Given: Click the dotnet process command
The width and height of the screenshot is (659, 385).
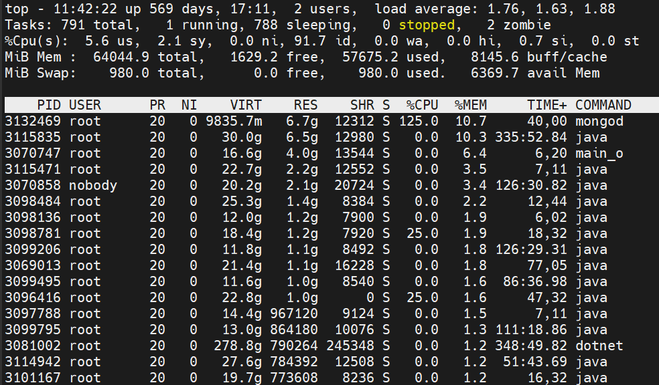Looking at the screenshot, I should [x=599, y=346].
